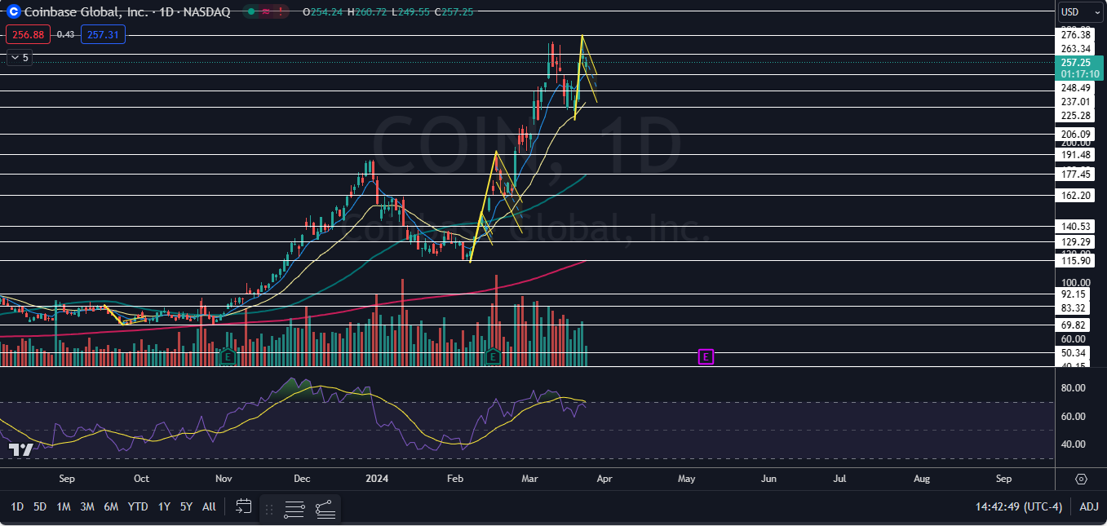Click the trend line drawing tool icon
The image size is (1107, 526).
coord(325,510)
